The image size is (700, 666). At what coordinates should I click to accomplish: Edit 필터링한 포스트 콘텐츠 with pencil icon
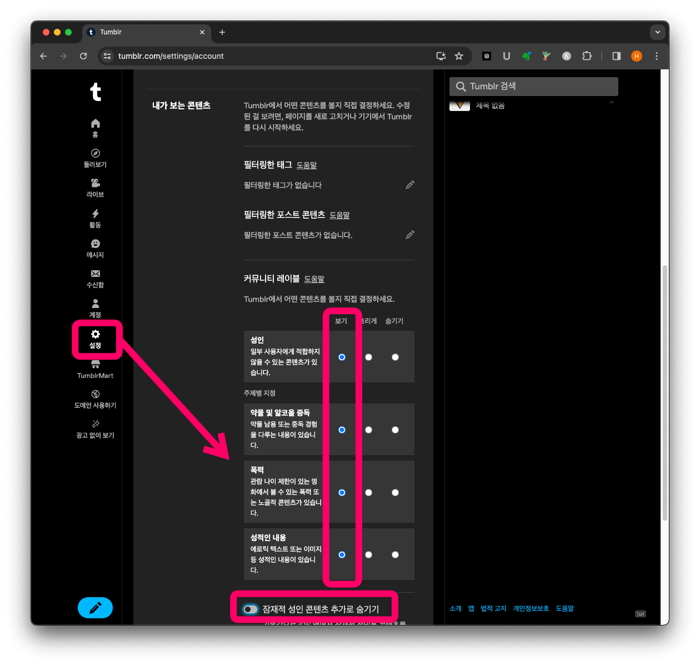(x=410, y=235)
